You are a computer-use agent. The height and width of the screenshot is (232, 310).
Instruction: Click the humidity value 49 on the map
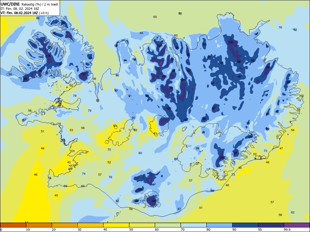point(42,148)
